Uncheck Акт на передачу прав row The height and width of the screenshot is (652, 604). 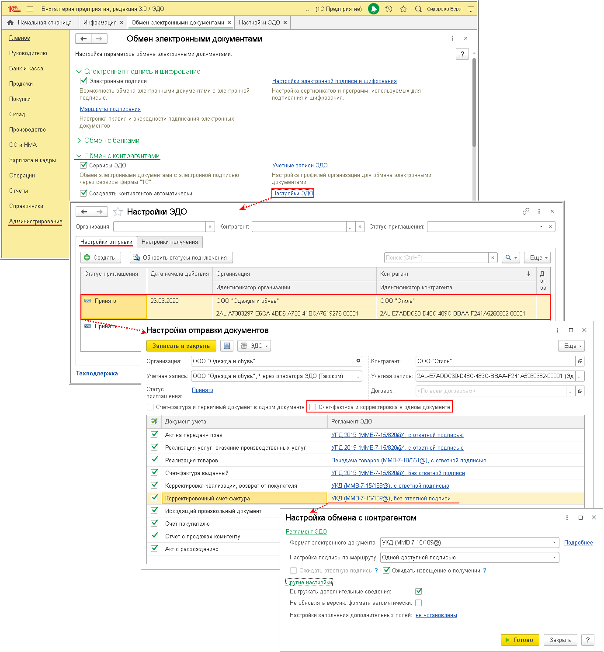[154, 434]
